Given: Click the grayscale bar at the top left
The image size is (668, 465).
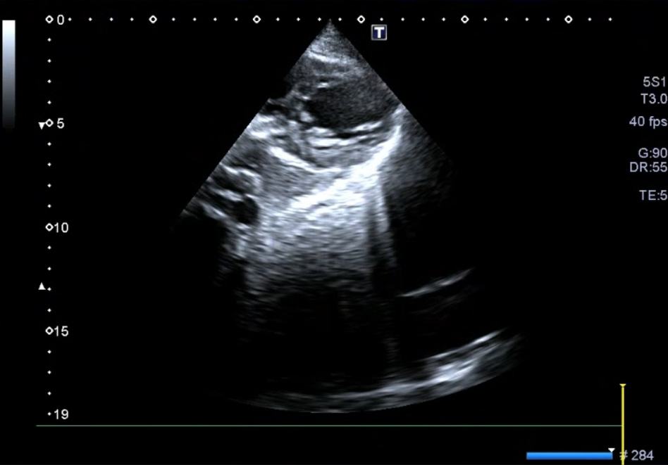Looking at the screenshot, I should coord(8,73).
